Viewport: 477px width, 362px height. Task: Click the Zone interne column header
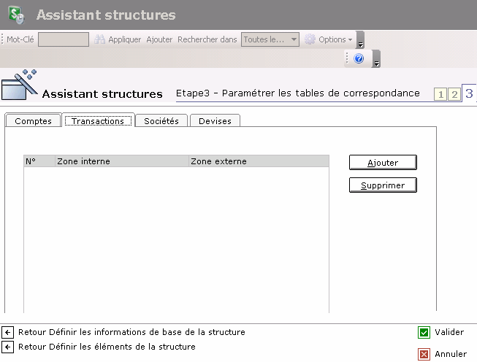click(x=83, y=161)
